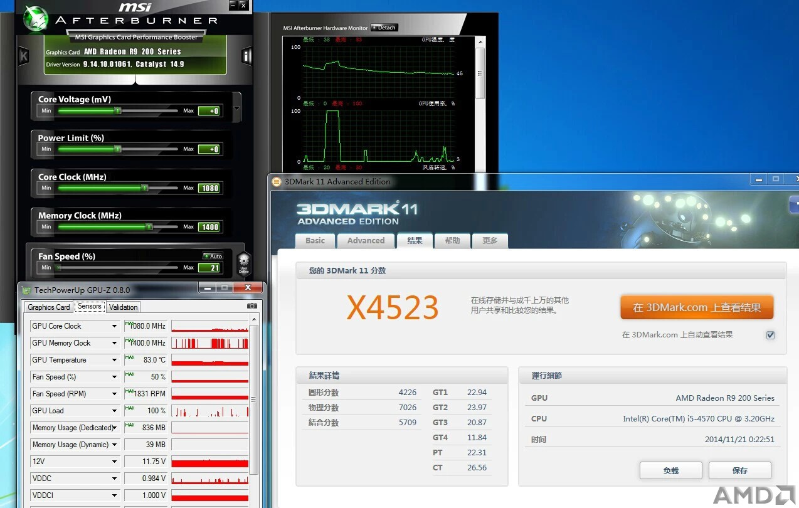
Task: Click GPU usage graph in Hardware Monitor
Action: [378, 137]
